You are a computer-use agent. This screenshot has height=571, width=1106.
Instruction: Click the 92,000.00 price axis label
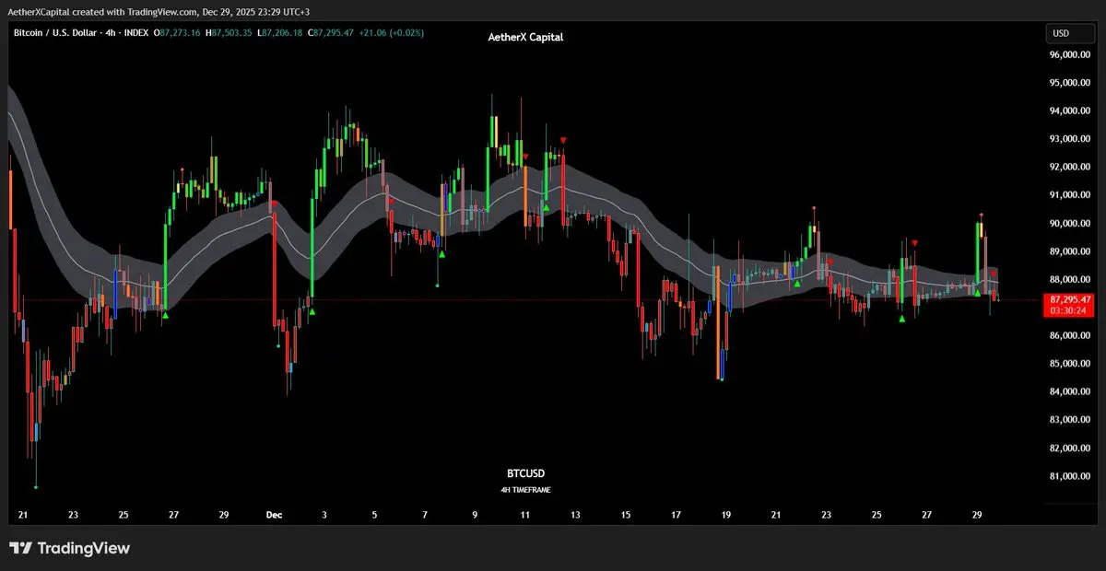[x=1070, y=168]
